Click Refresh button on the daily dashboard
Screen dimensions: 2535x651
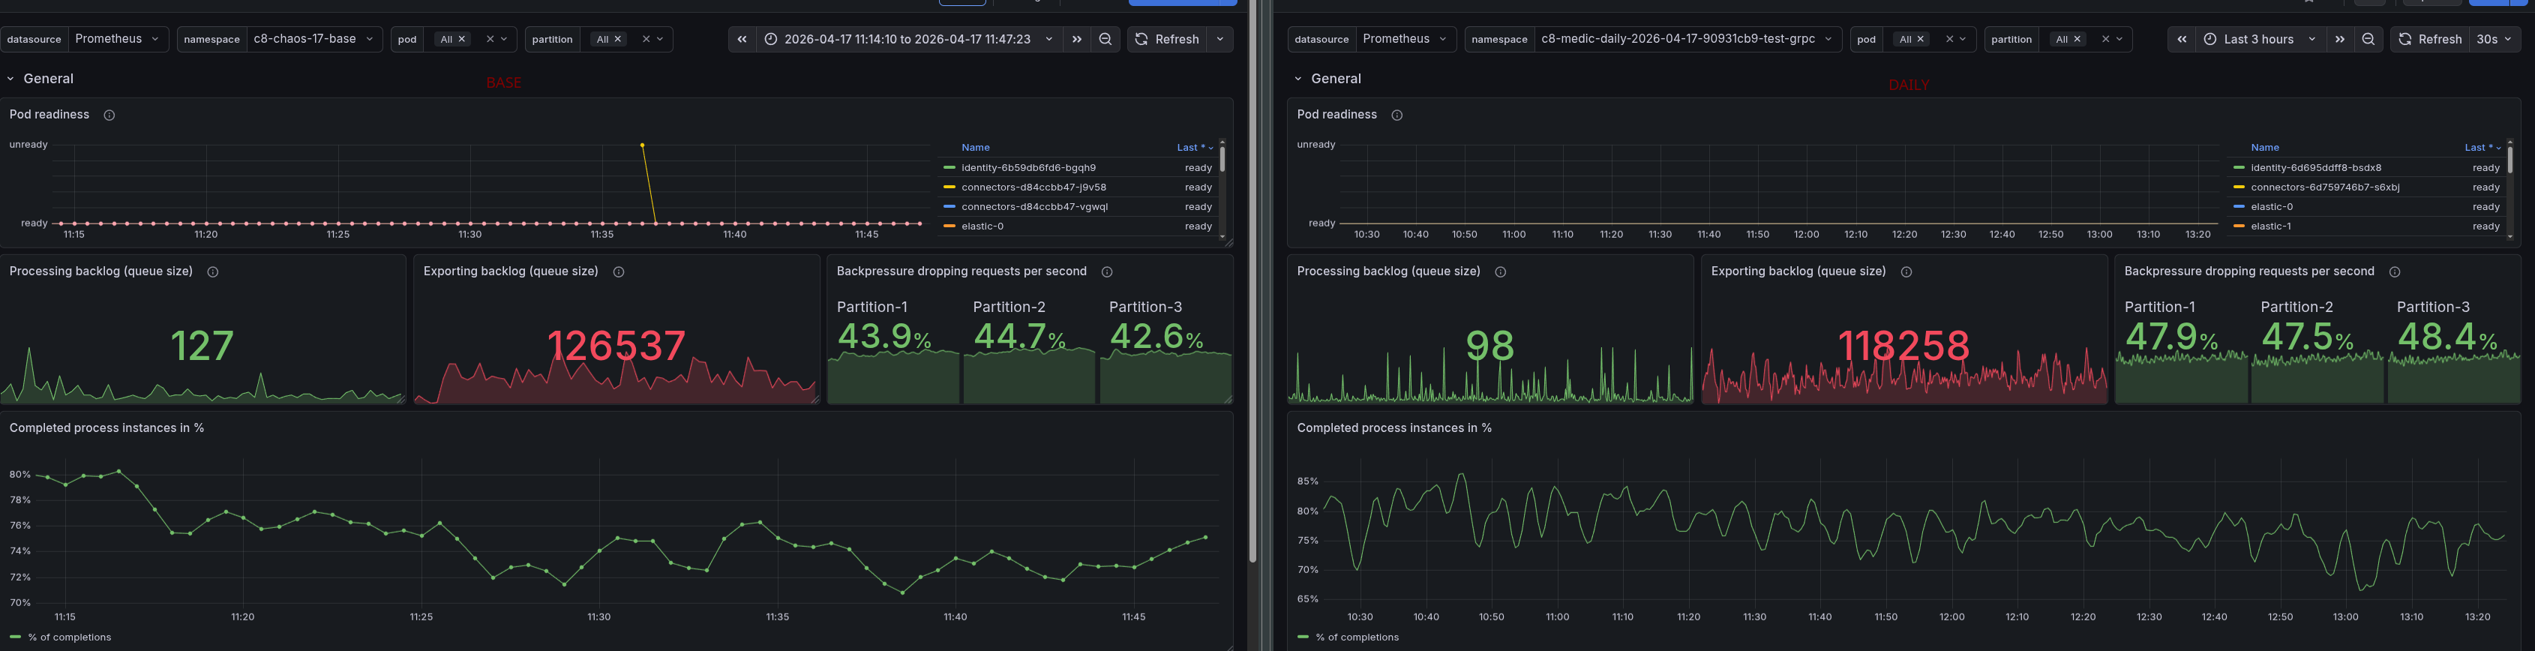[2430, 39]
